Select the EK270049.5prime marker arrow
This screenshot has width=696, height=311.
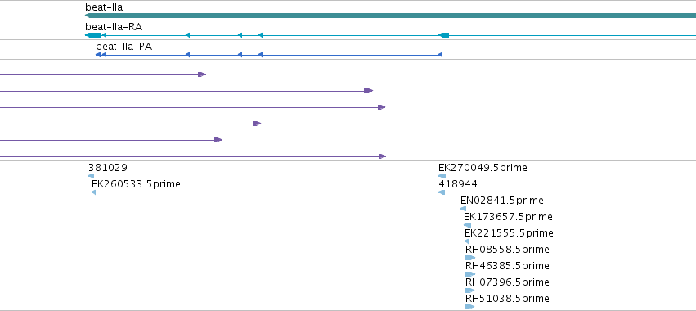[x=442, y=176]
